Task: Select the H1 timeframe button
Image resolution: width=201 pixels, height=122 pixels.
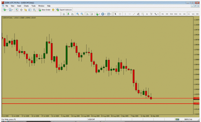Action: pyautogui.click(x=180, y=14)
